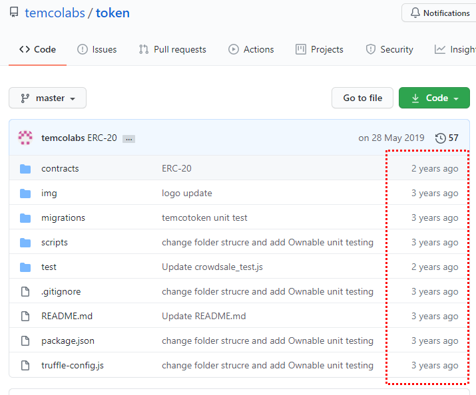Open the Update crowdsale_test.js commit
This screenshot has width=476, height=395.
point(212,267)
